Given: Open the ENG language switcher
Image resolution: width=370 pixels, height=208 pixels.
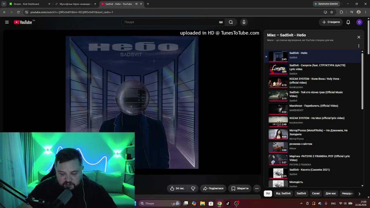Looking at the screenshot, I should [x=333, y=203].
